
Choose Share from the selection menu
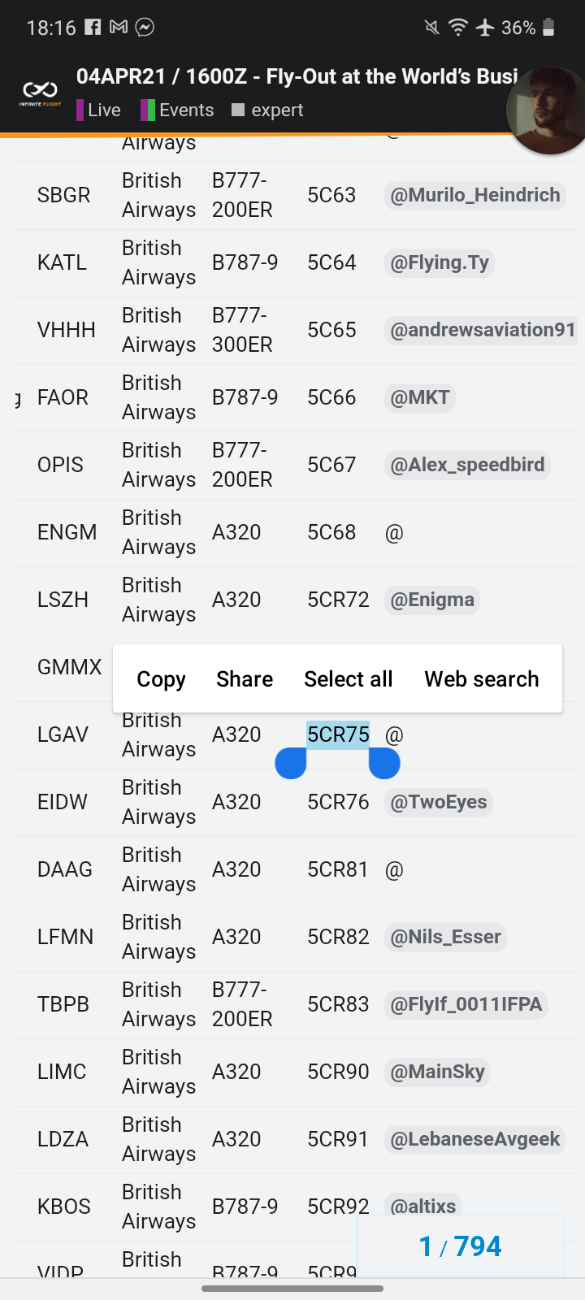(x=245, y=679)
